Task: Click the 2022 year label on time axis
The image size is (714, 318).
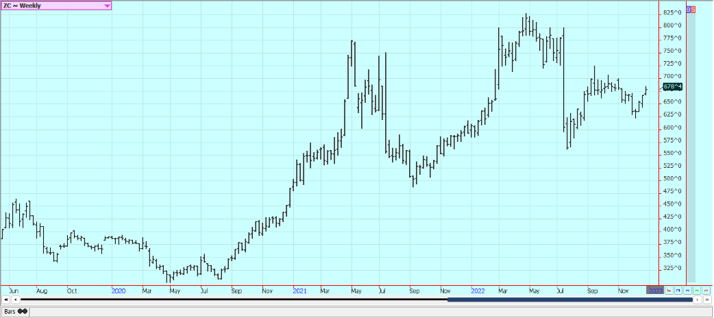Action: 478,290
